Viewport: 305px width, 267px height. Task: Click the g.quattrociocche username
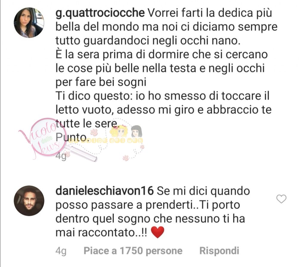point(100,13)
